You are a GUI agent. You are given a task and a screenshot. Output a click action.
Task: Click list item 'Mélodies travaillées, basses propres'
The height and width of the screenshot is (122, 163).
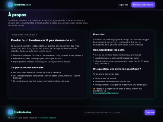pyautogui.click(x=37, y=59)
